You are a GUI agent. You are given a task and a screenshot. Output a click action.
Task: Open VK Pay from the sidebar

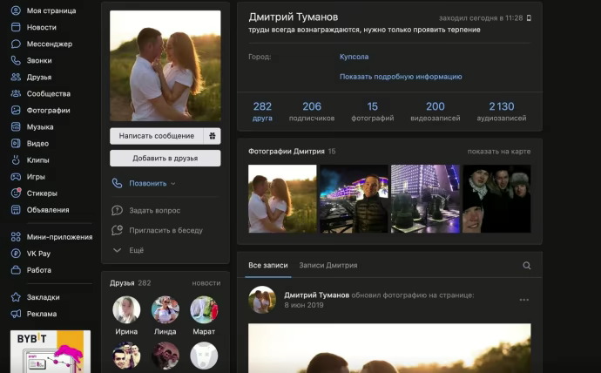pos(38,254)
